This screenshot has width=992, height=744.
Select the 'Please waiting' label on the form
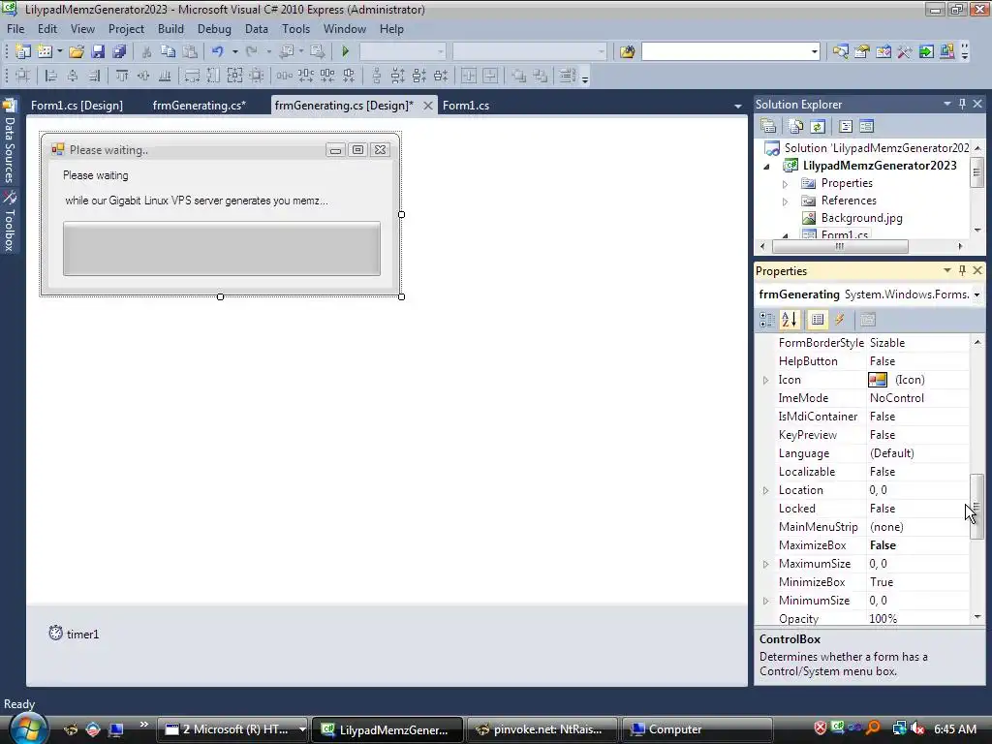(x=96, y=175)
